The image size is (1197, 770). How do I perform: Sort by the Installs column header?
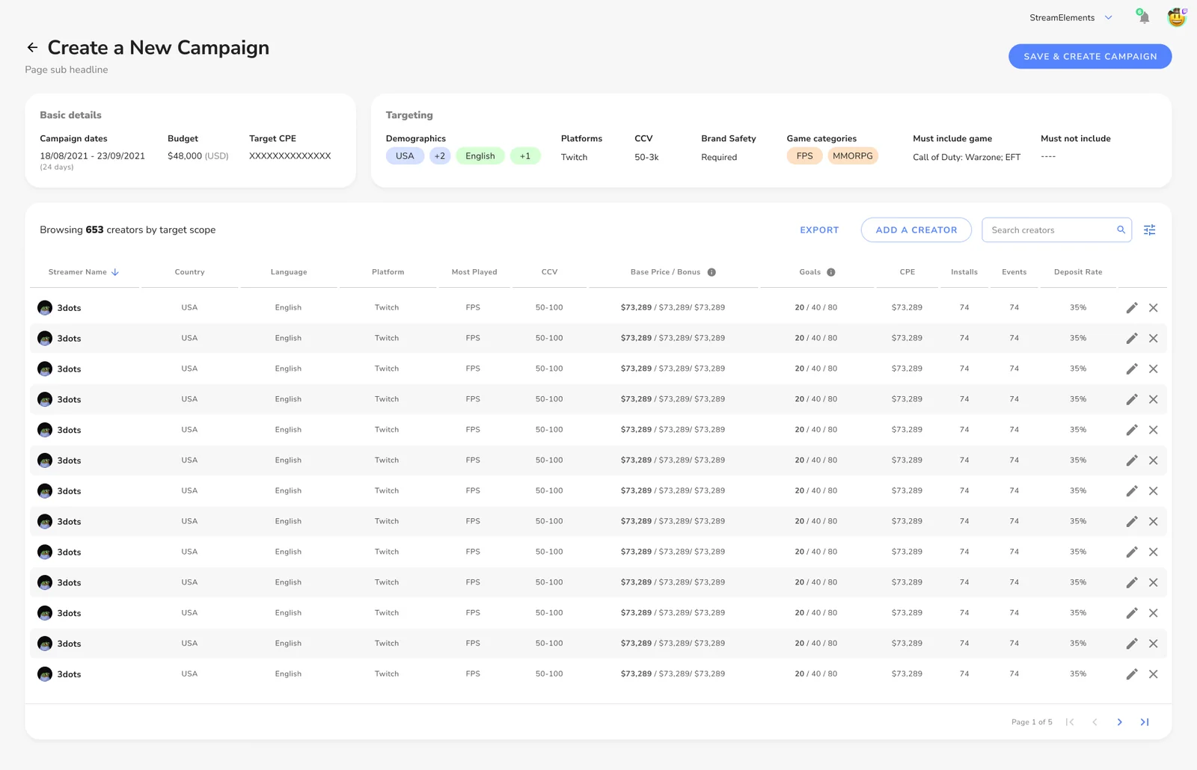(x=964, y=272)
